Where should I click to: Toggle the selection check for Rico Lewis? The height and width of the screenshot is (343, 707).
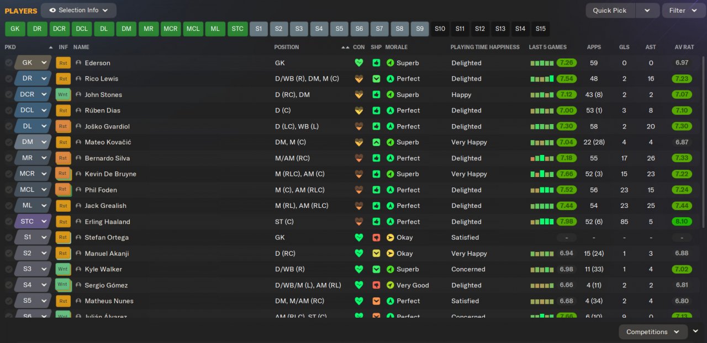[x=9, y=79]
